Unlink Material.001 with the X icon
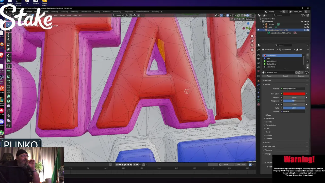325x183 pixels. pyautogui.click(x=302, y=72)
